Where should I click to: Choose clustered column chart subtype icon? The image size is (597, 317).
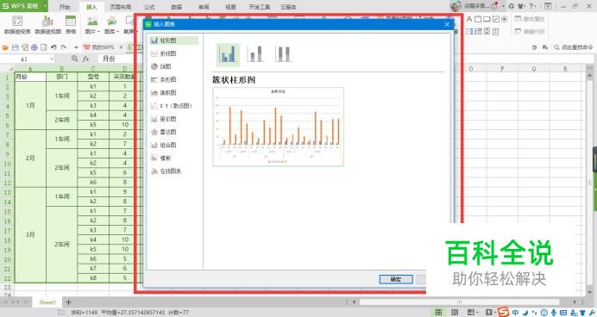pos(228,54)
